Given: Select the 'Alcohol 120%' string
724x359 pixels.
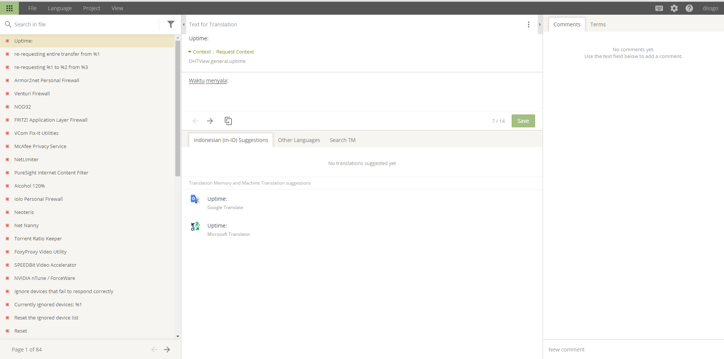Looking at the screenshot, I should pyautogui.click(x=87, y=186).
